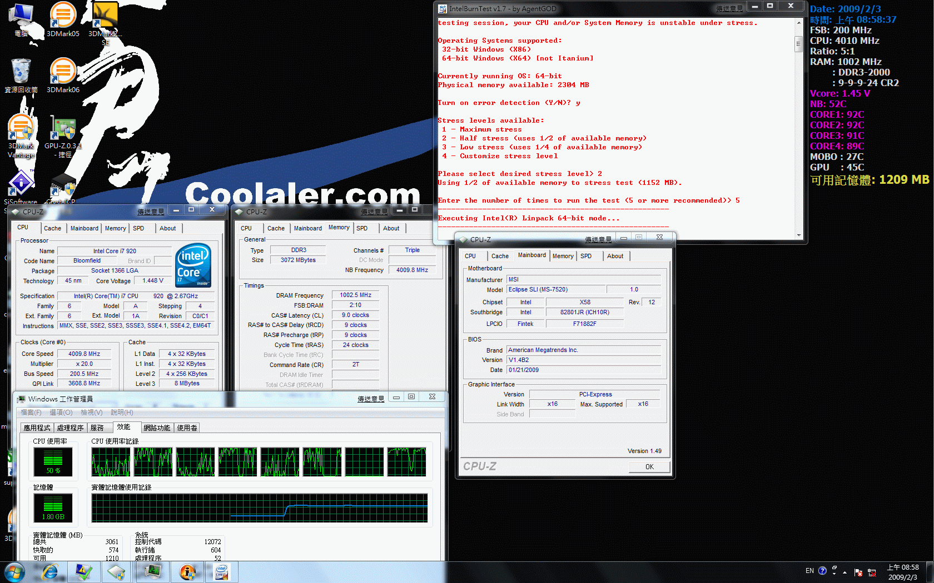Click the Intel Core i7 logo in CPU-Z
This screenshot has width=934, height=583.
coord(193,265)
